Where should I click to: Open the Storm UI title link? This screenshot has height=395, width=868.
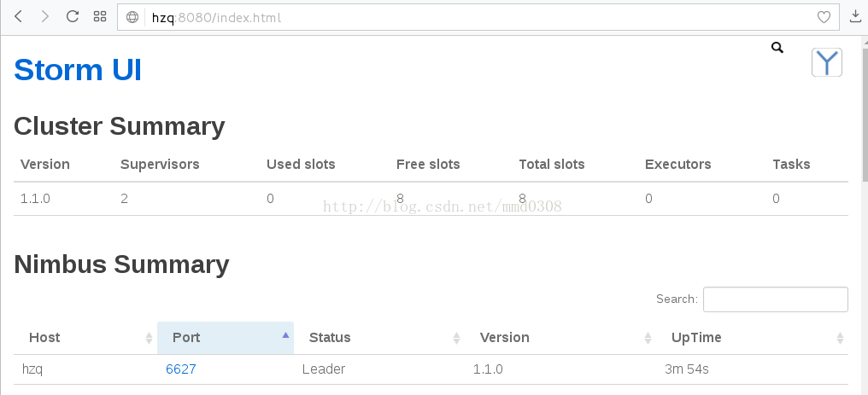pos(78,70)
